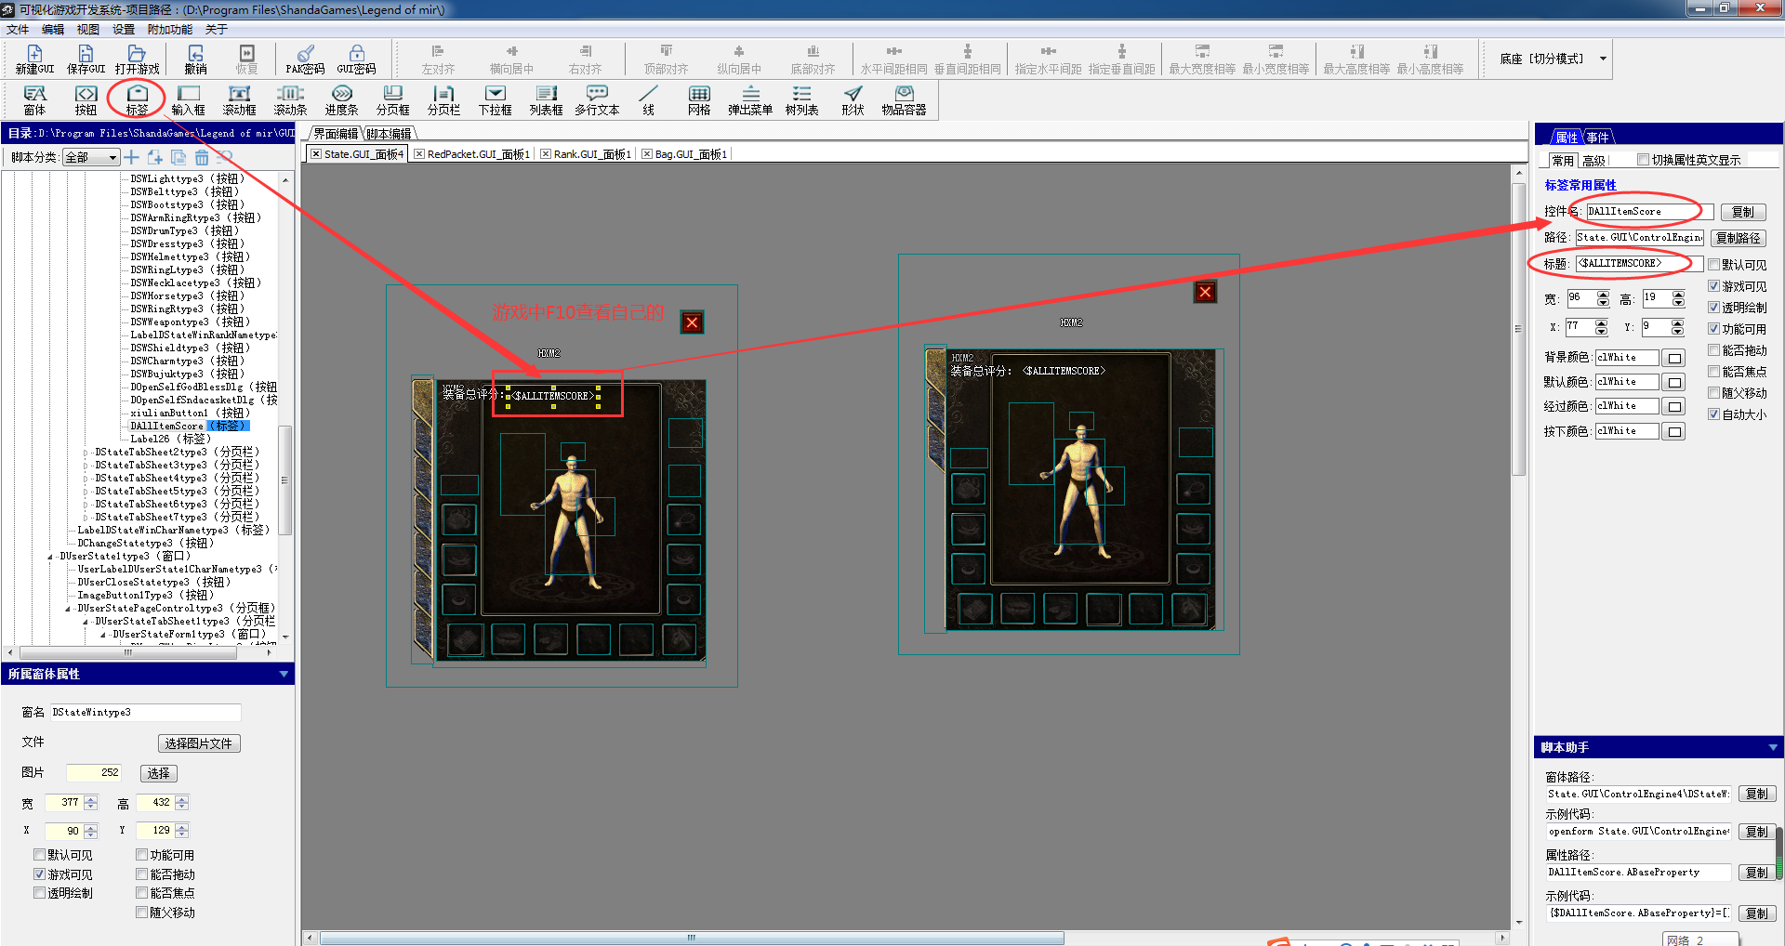The image size is (1785, 946).
Task: Select the 分页框 page frame tool
Action: point(392,100)
